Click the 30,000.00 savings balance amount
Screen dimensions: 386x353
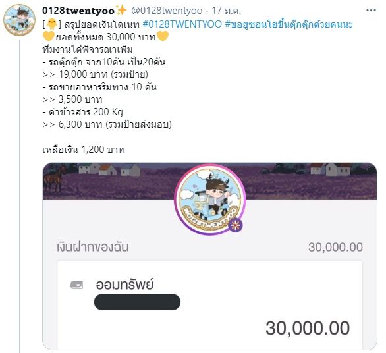pos(308,328)
